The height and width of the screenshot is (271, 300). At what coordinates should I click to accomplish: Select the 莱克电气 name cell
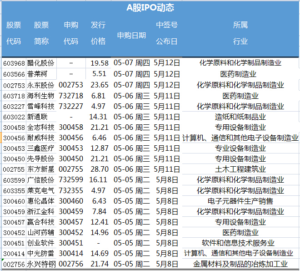[41, 191]
